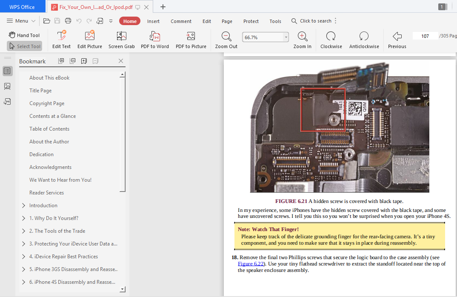This screenshot has width=457, height=297.
Task: Follow the 'Figure 6.22' link
Action: [x=251, y=264]
